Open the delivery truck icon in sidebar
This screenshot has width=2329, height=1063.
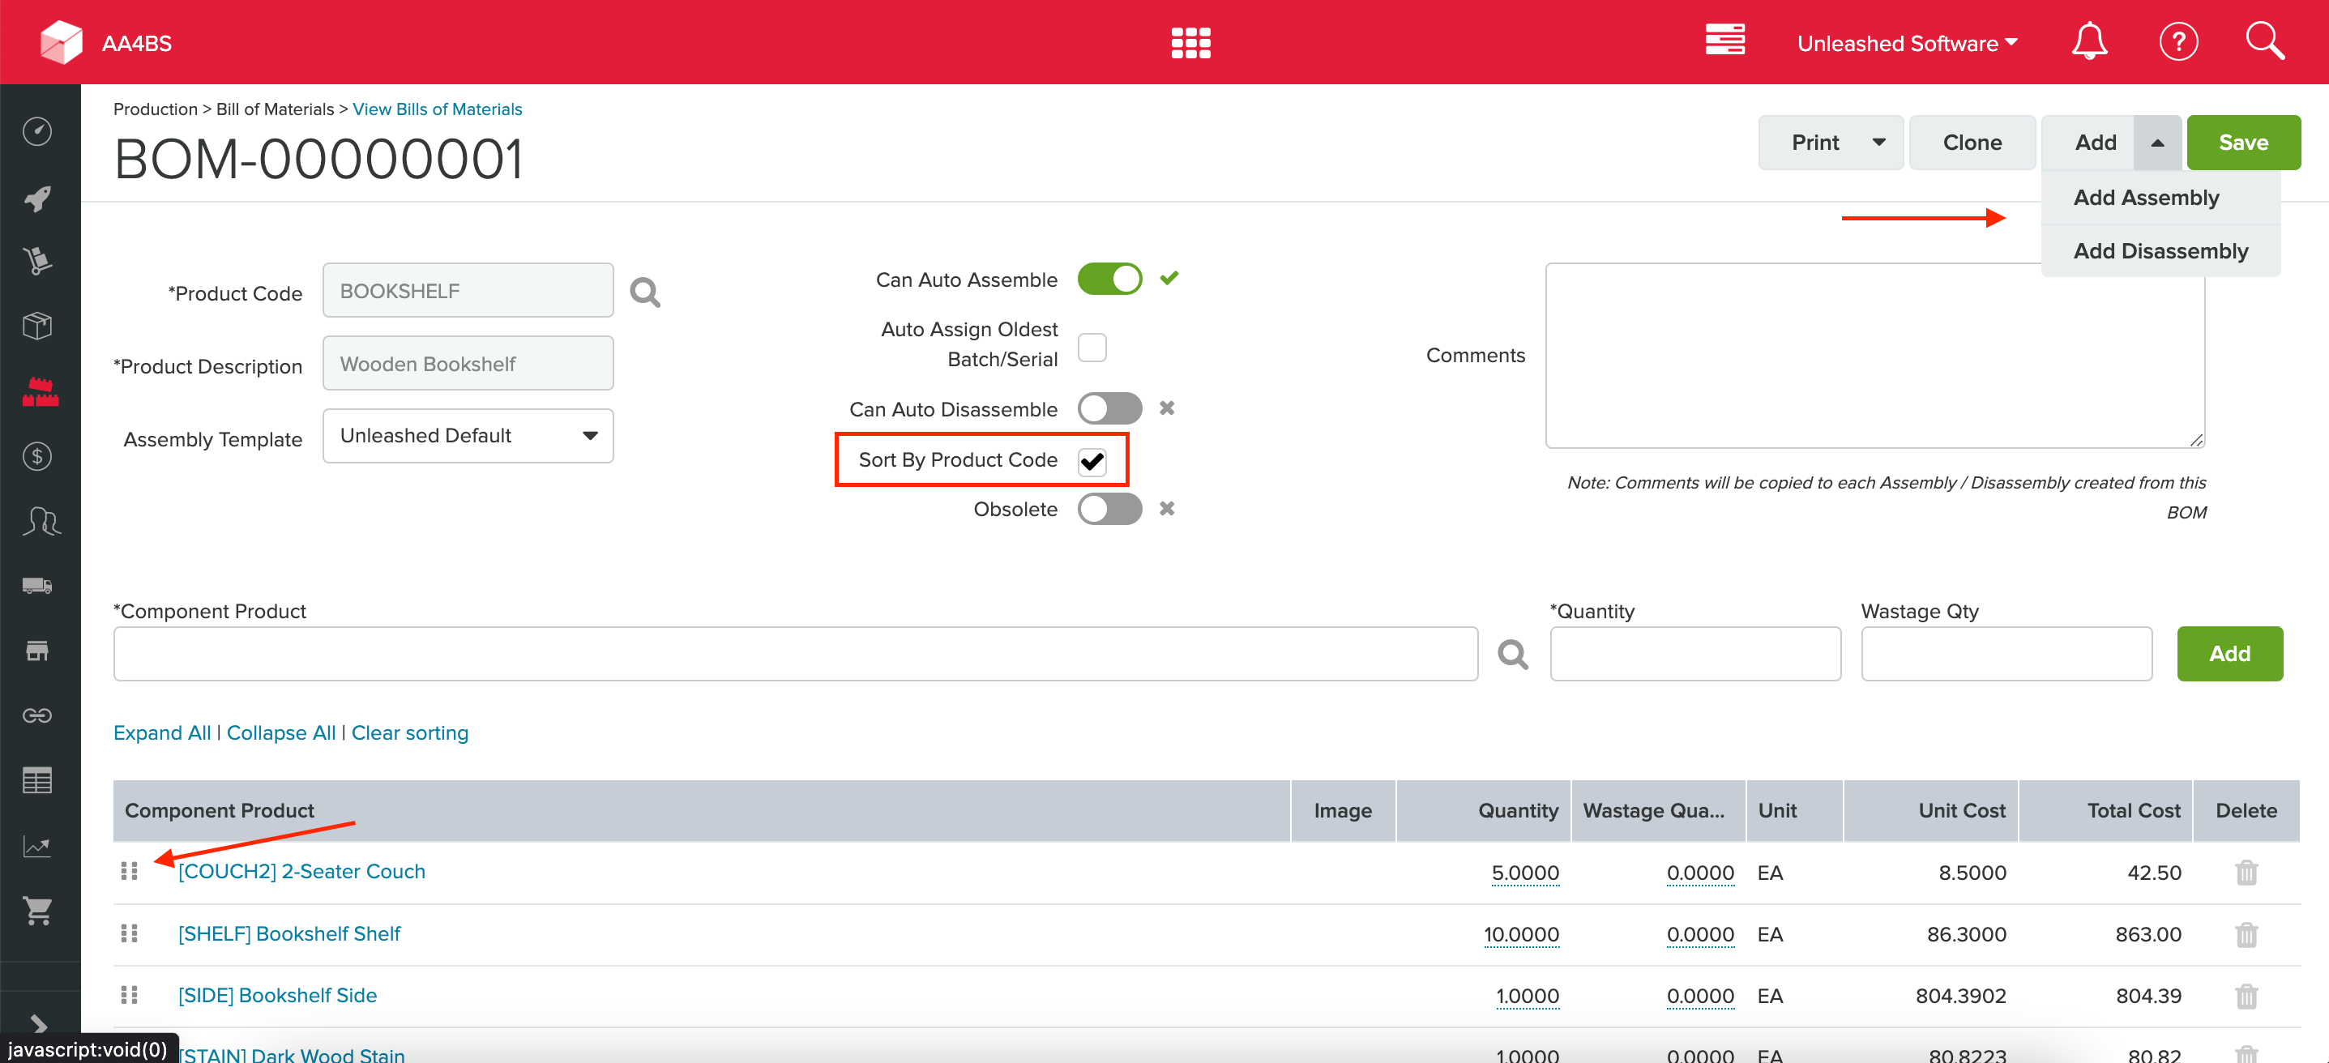click(37, 586)
